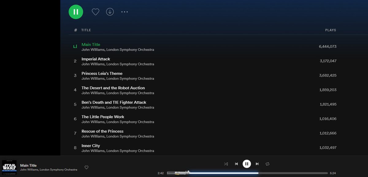
Task: Pause playback with large green button
Action: (76, 12)
